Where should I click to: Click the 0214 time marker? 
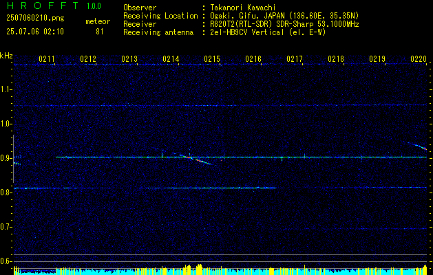pyautogui.click(x=171, y=59)
